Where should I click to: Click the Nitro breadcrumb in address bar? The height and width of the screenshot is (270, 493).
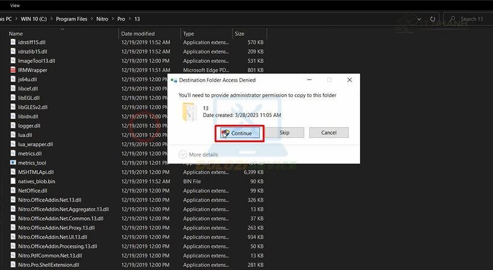pos(103,19)
